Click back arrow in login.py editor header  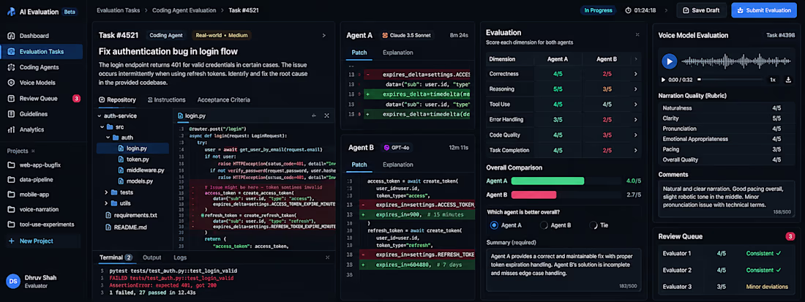point(314,116)
